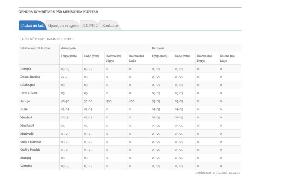Image resolution: width=287 pixels, height=178 pixels.
Task: Select the Qafë e Morinës row label
Action: [31, 142]
